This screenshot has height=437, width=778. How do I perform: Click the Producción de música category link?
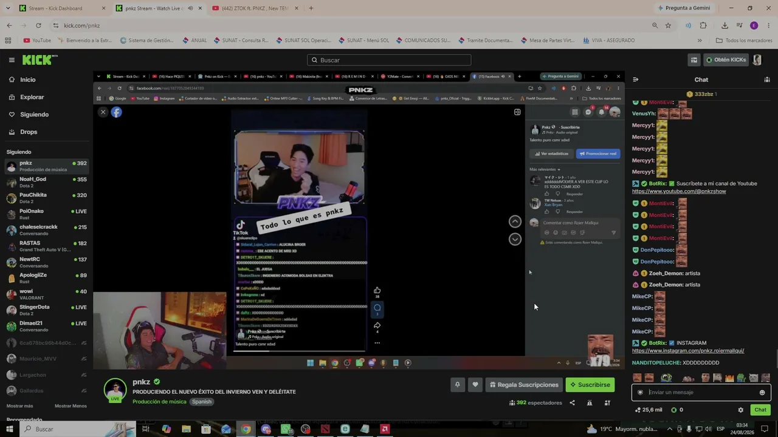pyautogui.click(x=159, y=402)
